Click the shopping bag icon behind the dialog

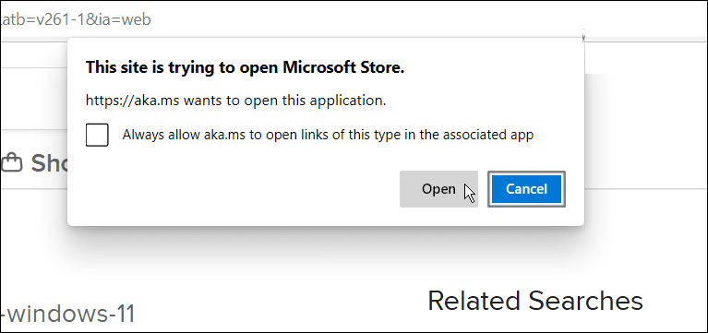click(x=12, y=163)
